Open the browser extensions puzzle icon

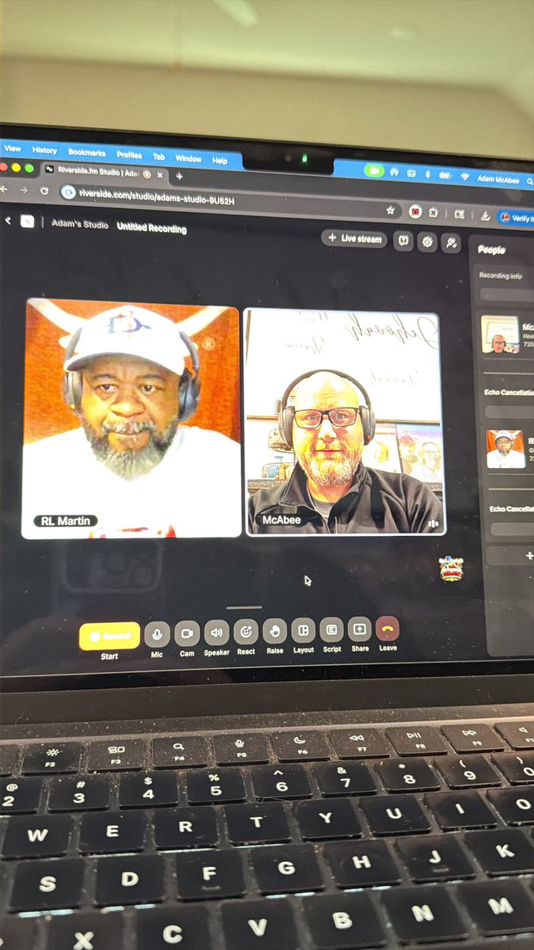pos(434,212)
